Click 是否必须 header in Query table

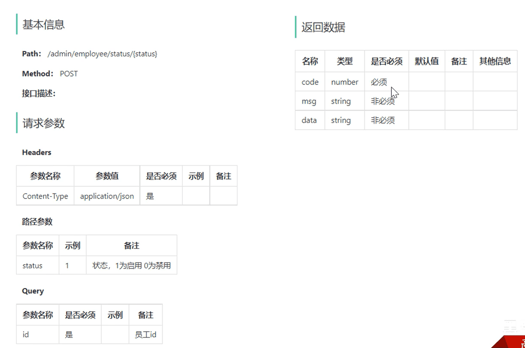[x=80, y=315]
